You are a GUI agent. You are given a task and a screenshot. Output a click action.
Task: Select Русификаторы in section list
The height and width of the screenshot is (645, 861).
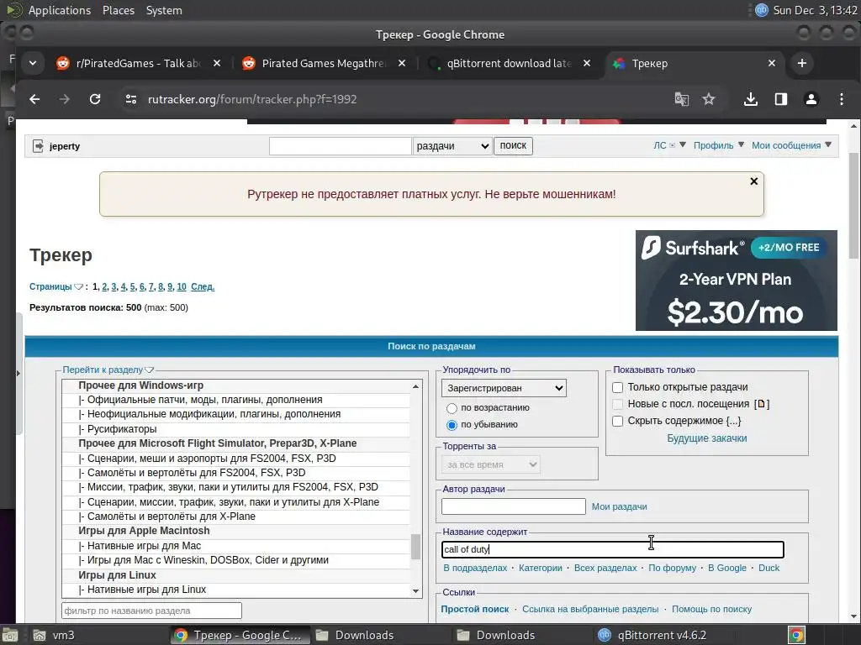[x=236, y=429]
